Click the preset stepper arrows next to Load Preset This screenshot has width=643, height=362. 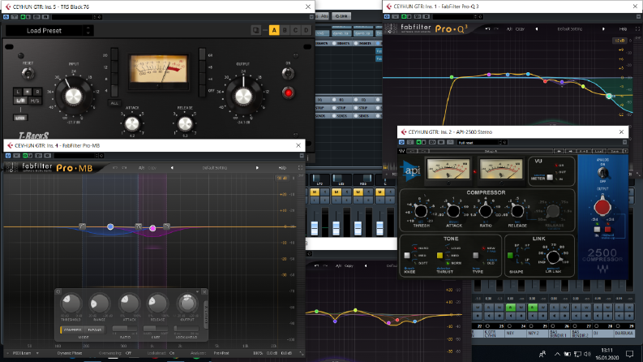click(88, 30)
